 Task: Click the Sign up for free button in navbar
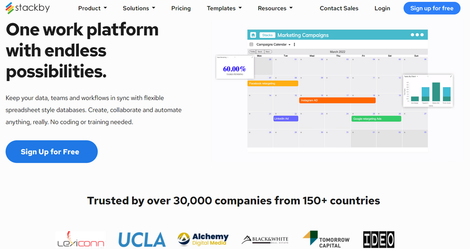[x=431, y=8]
